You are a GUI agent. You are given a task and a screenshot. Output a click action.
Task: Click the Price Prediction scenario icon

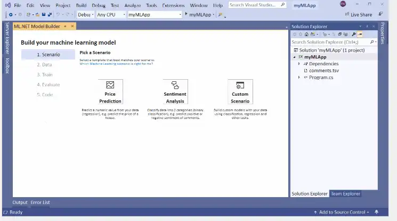tap(110, 85)
